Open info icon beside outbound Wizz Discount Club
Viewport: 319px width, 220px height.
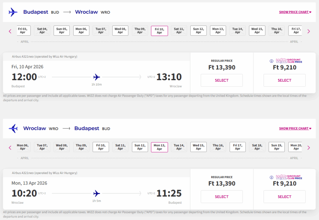tap(271, 61)
